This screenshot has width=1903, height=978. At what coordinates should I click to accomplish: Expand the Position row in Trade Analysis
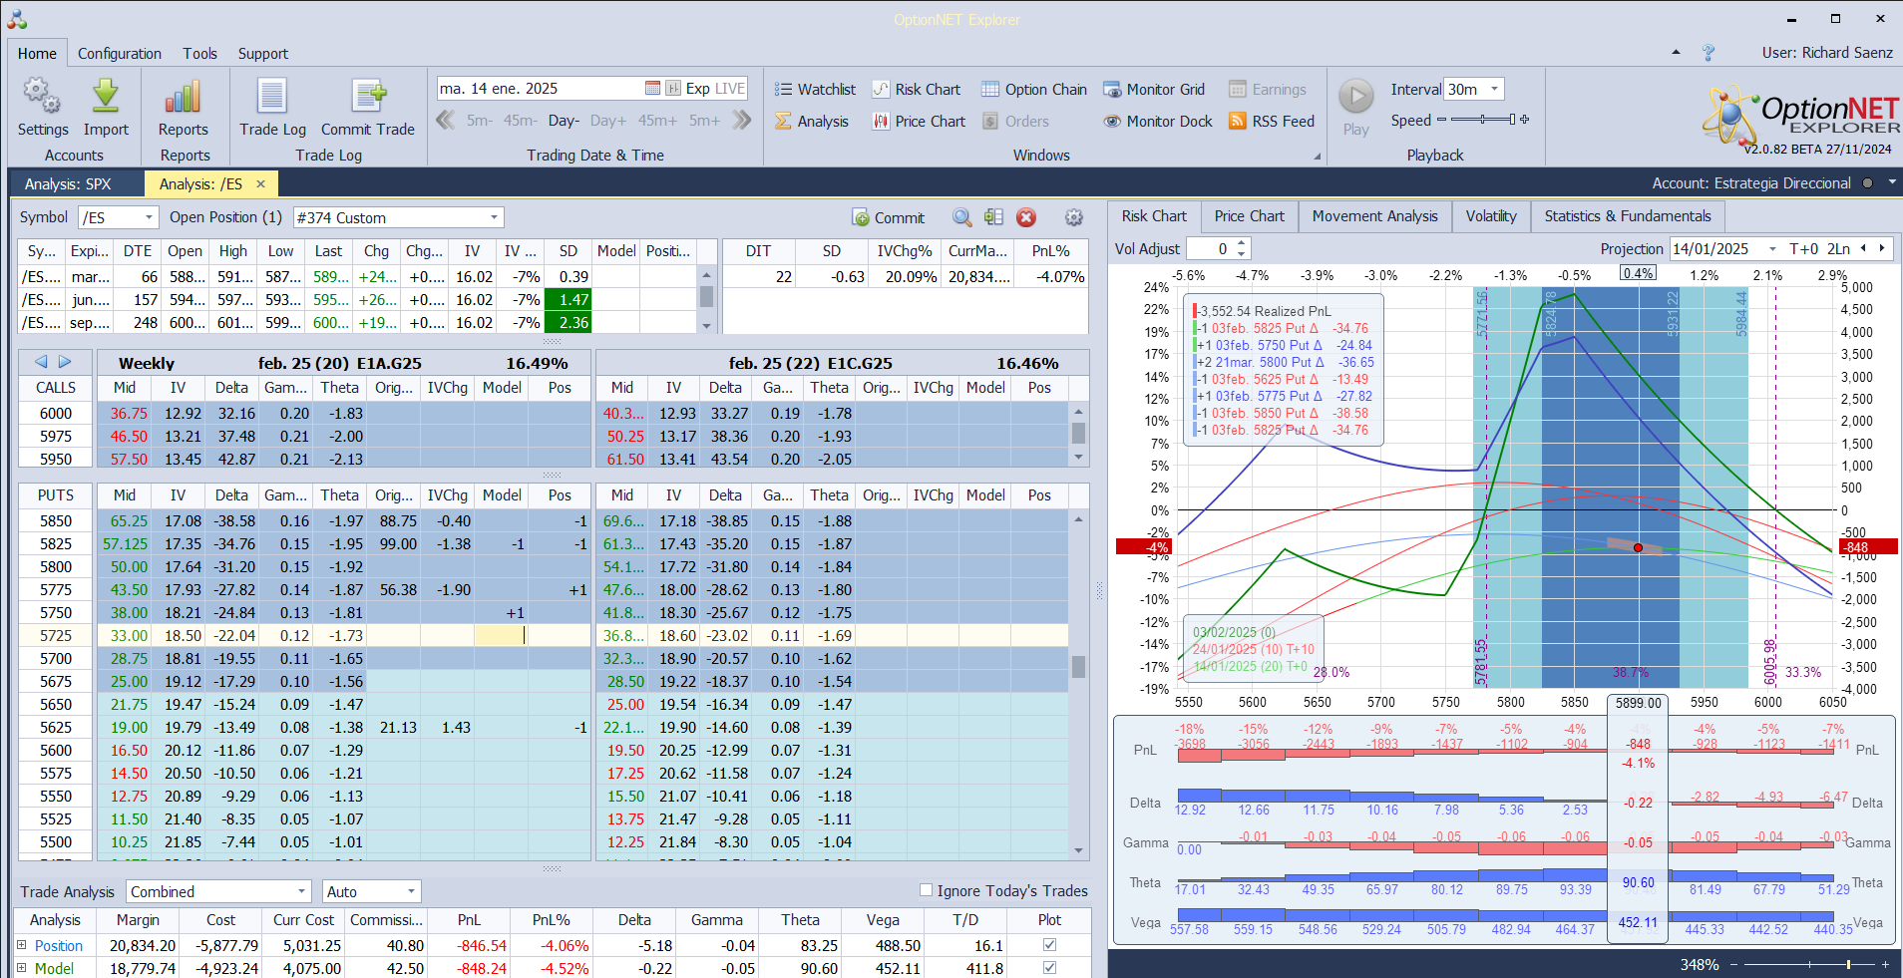(21, 945)
